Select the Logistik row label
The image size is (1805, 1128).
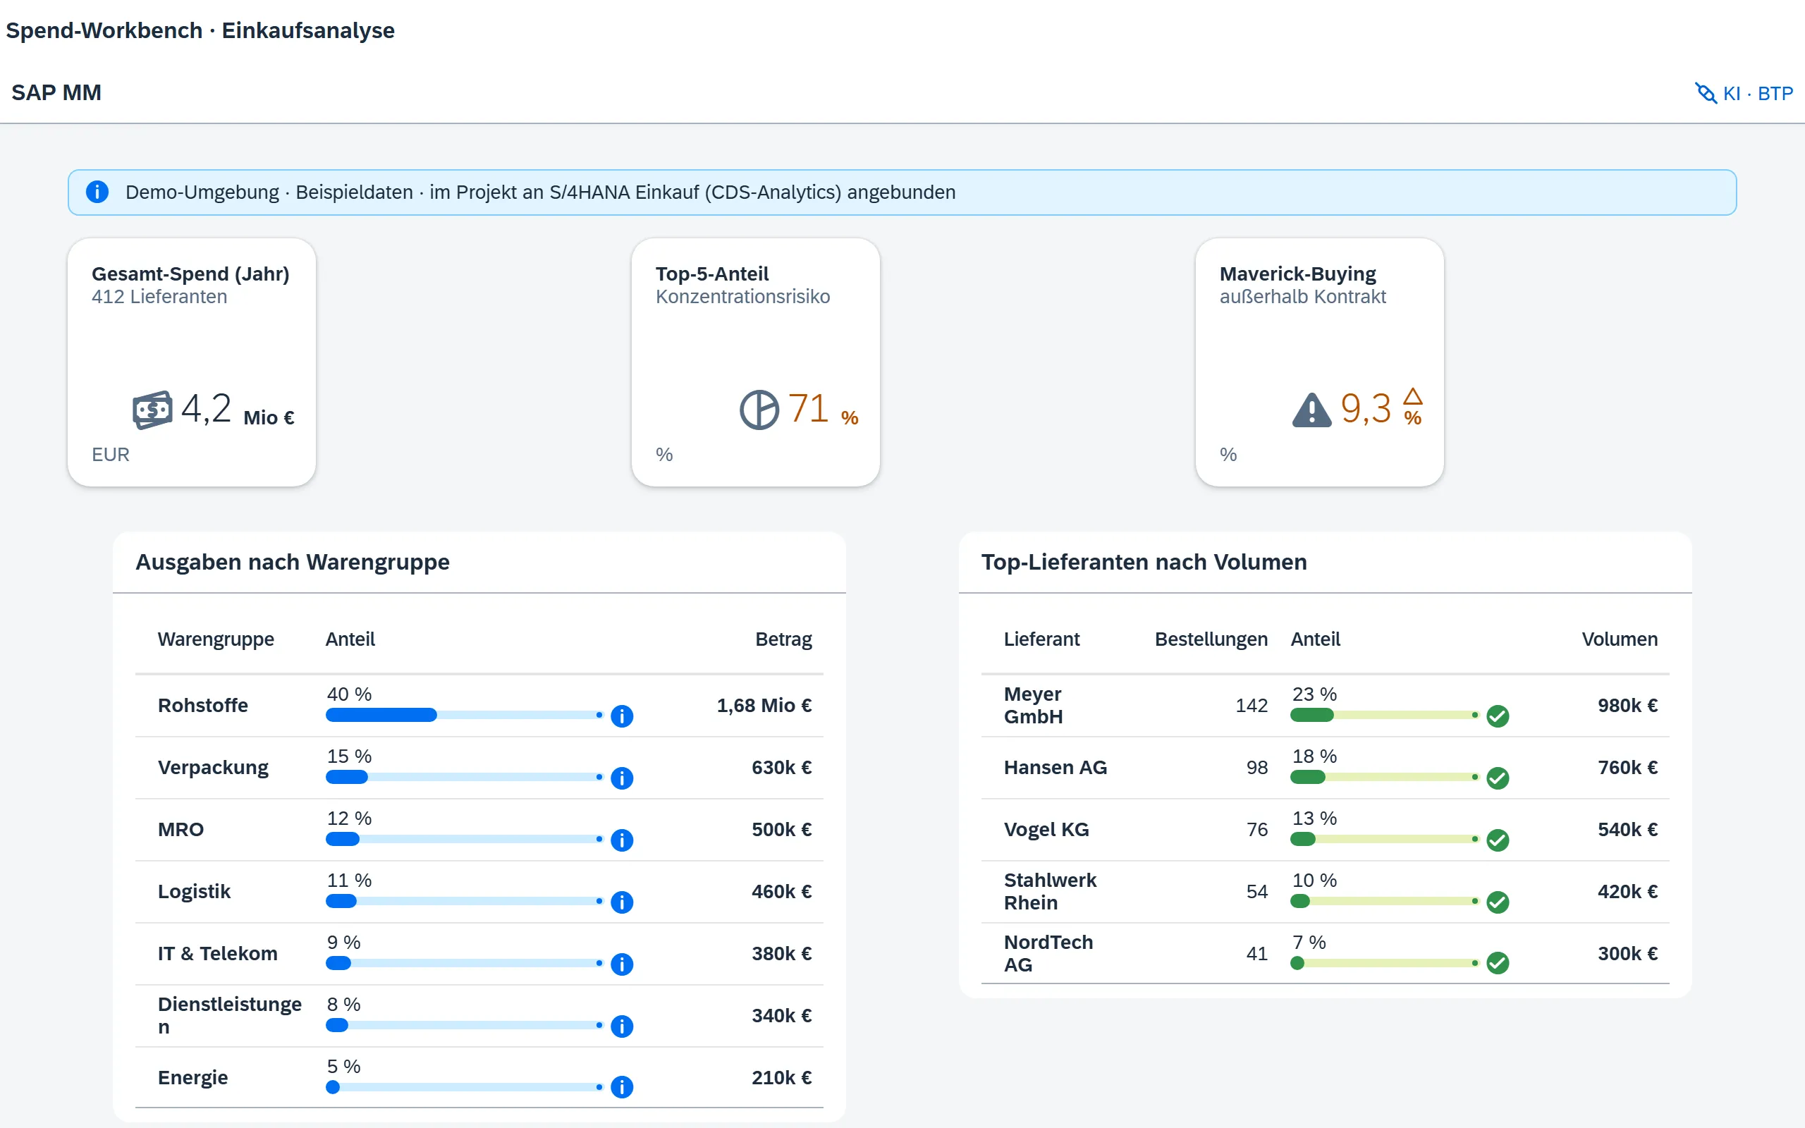pyautogui.click(x=194, y=892)
